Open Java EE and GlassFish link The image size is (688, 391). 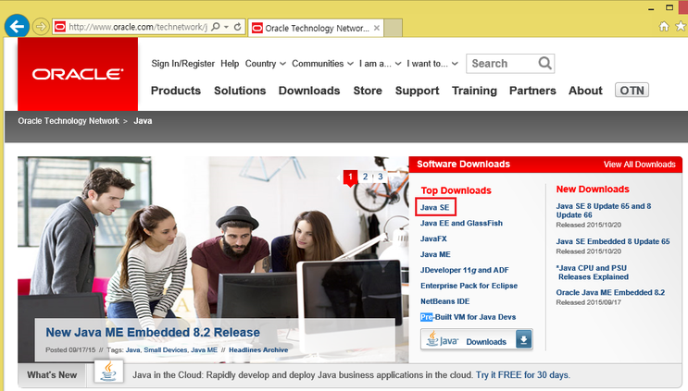click(461, 224)
